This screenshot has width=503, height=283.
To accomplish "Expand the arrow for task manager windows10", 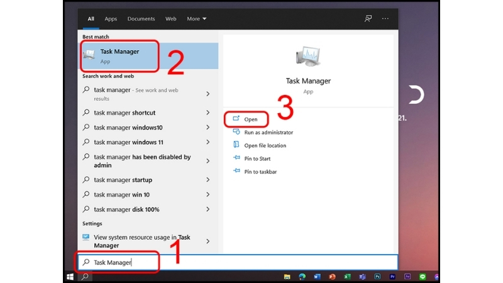I will coord(208,128).
